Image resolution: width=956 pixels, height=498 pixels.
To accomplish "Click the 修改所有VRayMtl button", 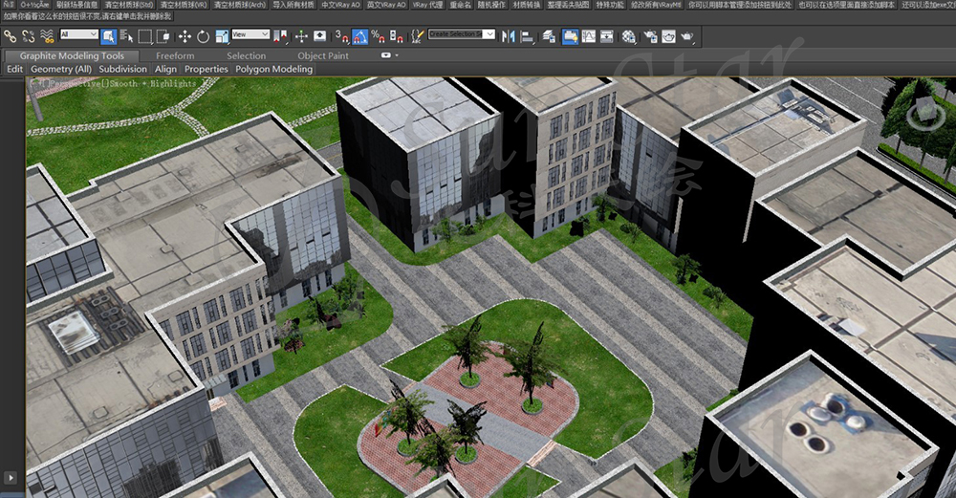I will click(656, 4).
